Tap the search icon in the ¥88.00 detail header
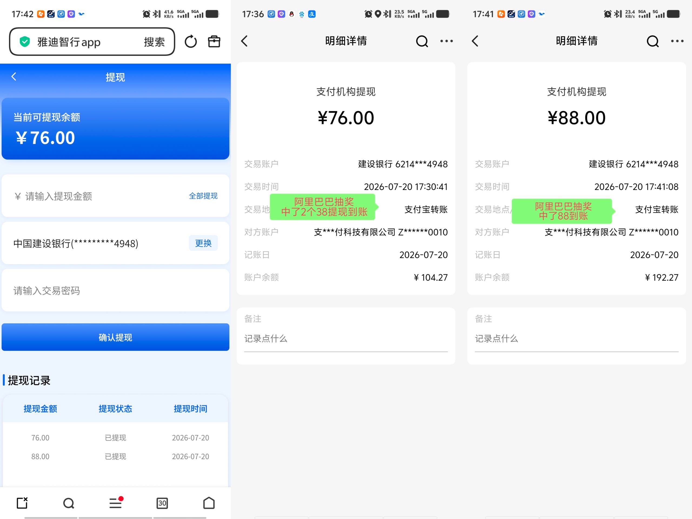The width and height of the screenshot is (692, 519). tap(653, 41)
